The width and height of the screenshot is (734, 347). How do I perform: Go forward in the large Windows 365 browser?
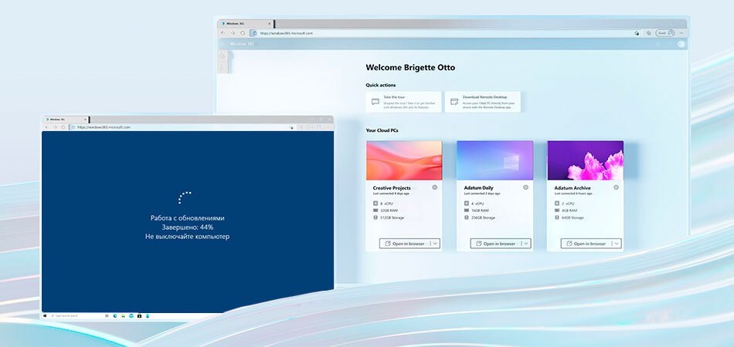coord(233,33)
